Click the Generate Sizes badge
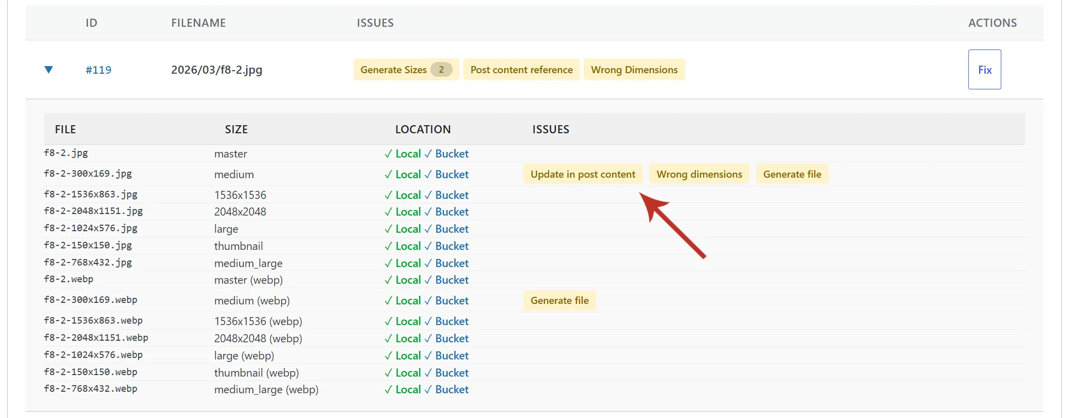1065x418 pixels. tap(406, 70)
